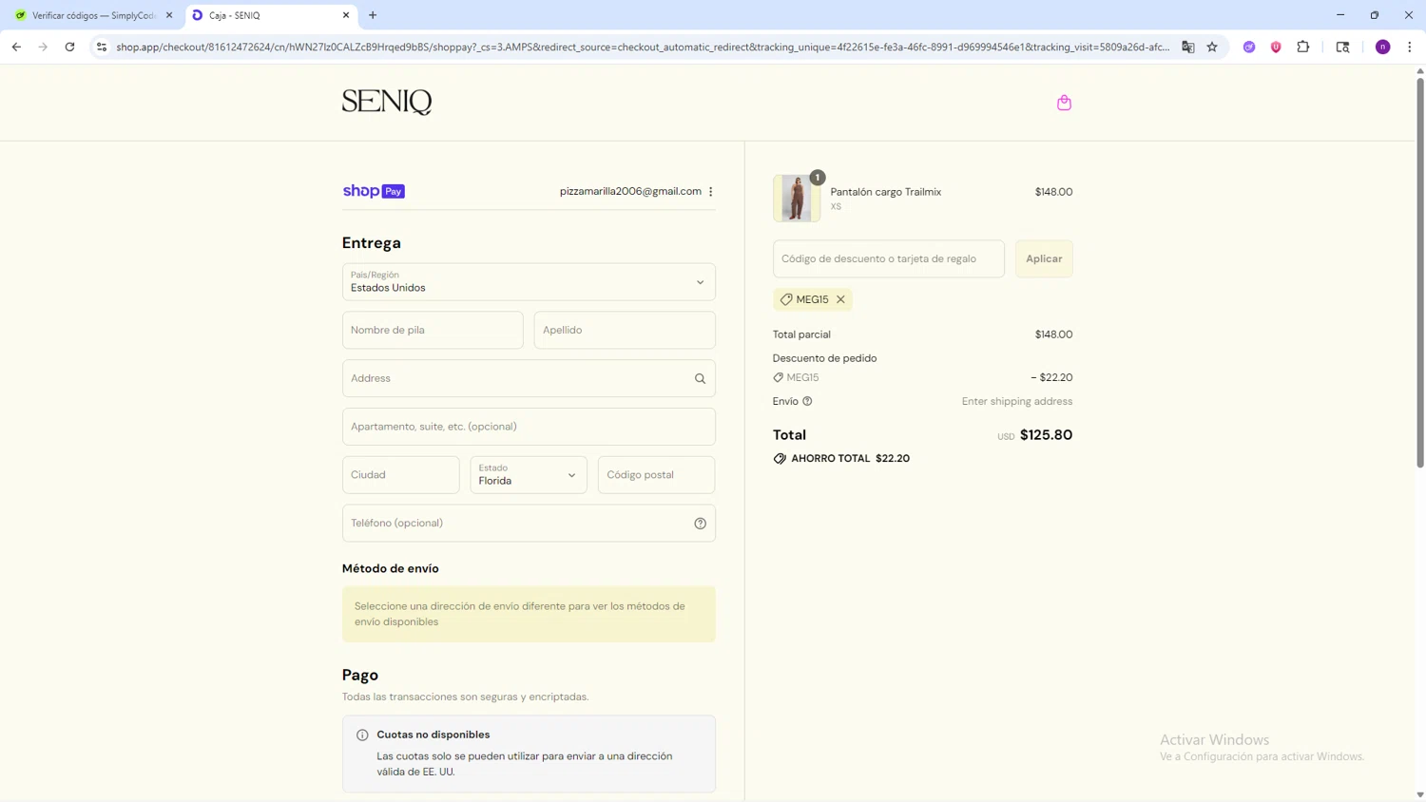
Task: Focus the Código postal field
Action: [x=656, y=475]
